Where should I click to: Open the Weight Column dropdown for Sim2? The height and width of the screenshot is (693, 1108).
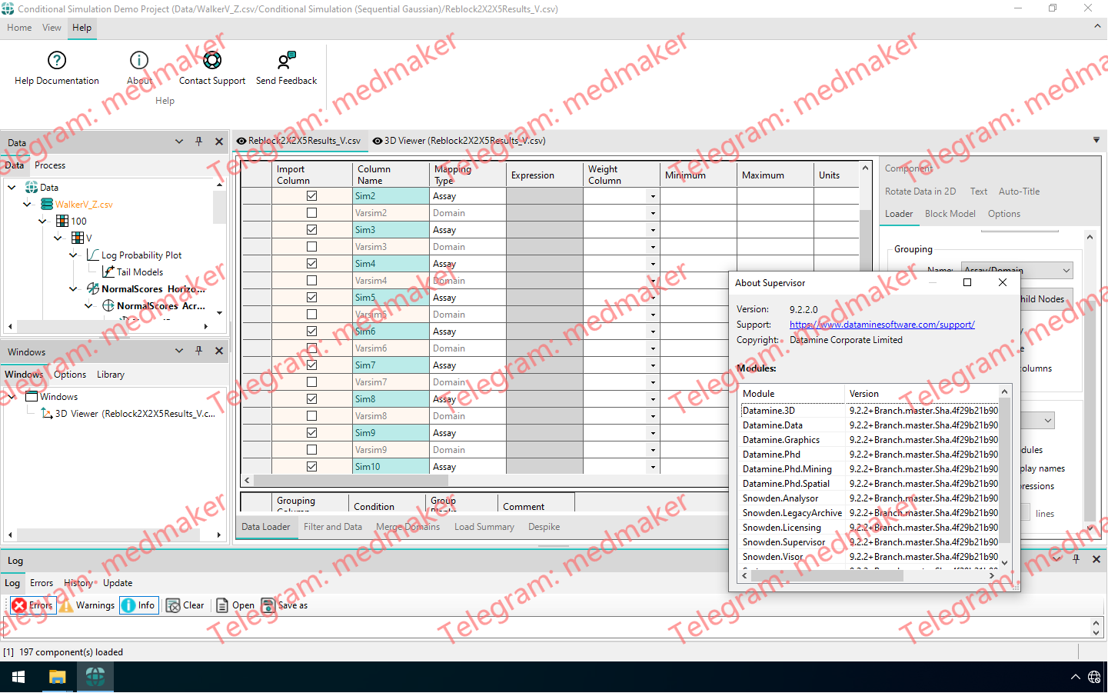click(652, 195)
